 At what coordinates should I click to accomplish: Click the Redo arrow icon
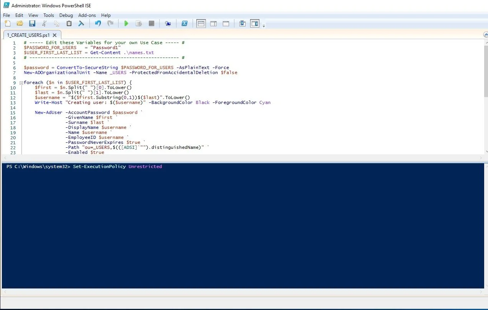pyautogui.click(x=110, y=24)
